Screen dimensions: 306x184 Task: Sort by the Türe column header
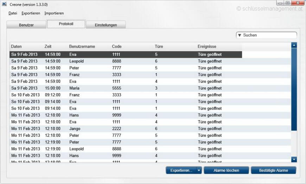159,47
